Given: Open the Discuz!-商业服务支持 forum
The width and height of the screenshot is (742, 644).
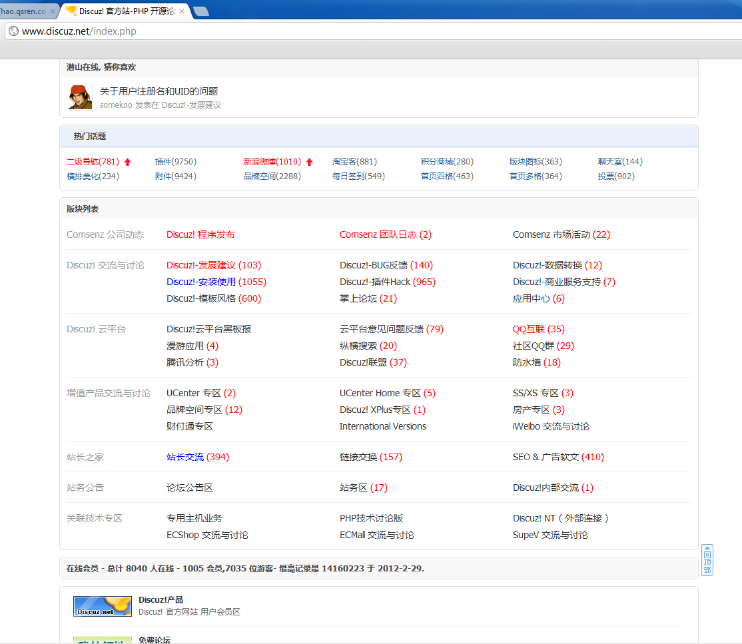Looking at the screenshot, I should (557, 282).
